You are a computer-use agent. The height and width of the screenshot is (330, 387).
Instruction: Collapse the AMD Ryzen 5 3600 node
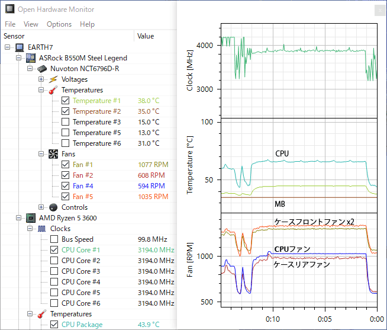coord(18,218)
